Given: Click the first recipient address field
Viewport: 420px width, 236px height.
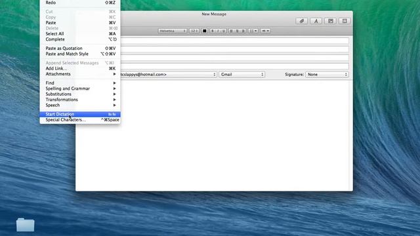Looking at the screenshot, I should (235, 41).
